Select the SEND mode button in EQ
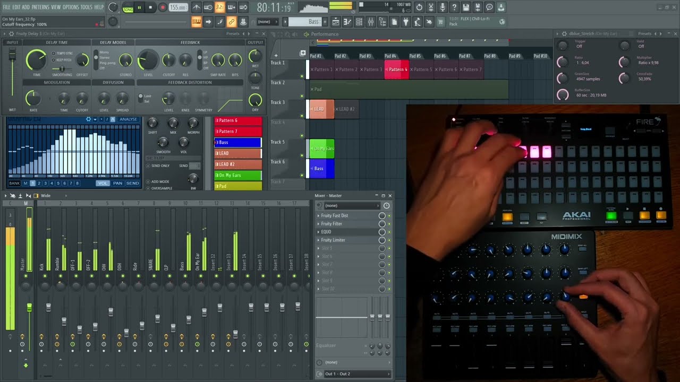This screenshot has width=680, height=382. click(132, 183)
